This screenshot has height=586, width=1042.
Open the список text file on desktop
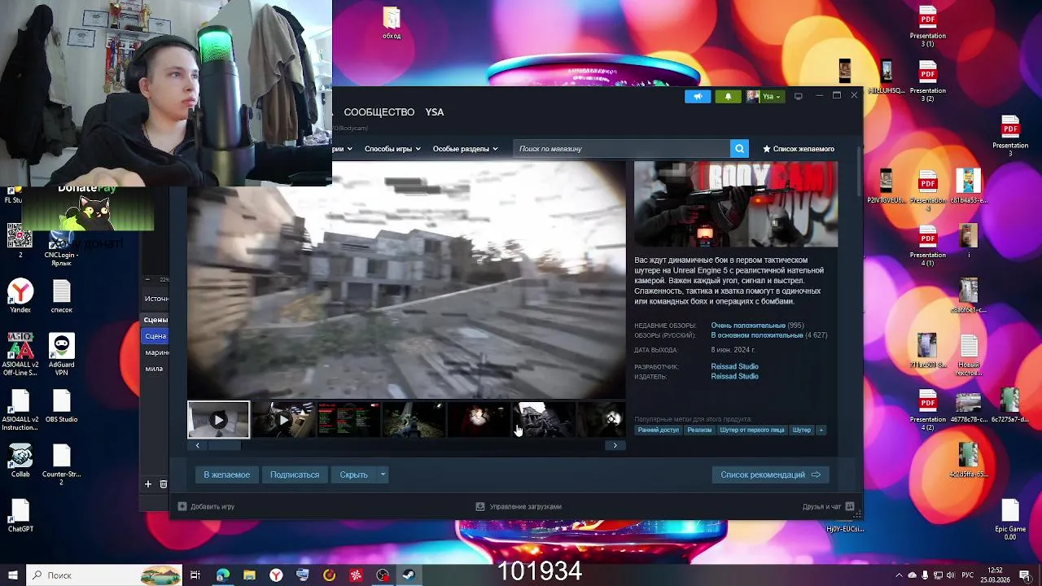click(x=62, y=296)
